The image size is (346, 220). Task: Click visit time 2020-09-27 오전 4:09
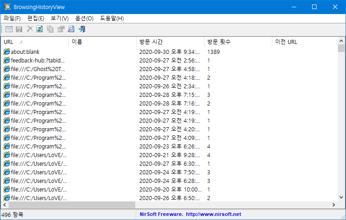click(x=170, y=138)
